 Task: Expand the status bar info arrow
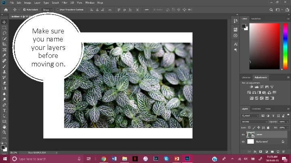coord(57,153)
